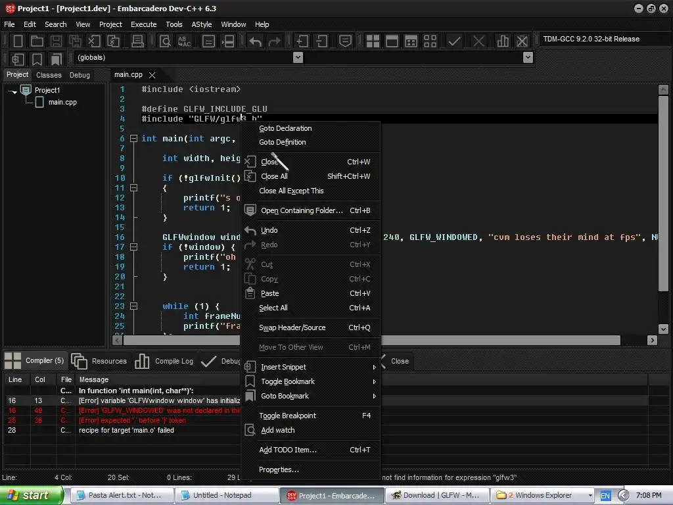Click the Remove from project toolbar icon
Screen dimensions: 673x505
tap(321, 41)
